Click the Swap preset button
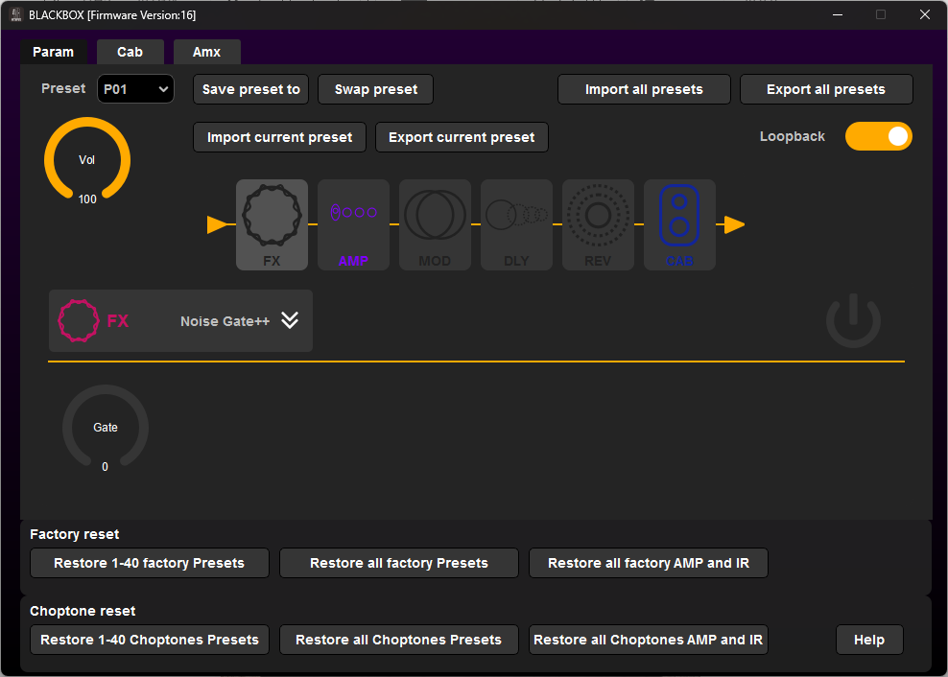 tap(375, 89)
